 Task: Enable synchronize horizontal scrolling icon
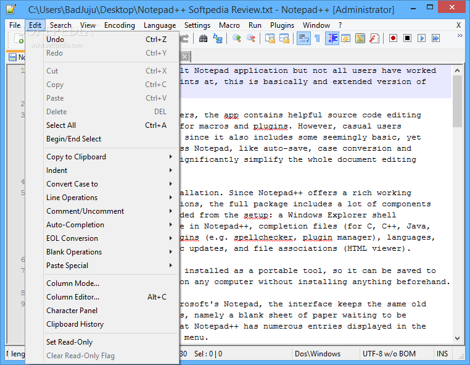[x=284, y=38]
